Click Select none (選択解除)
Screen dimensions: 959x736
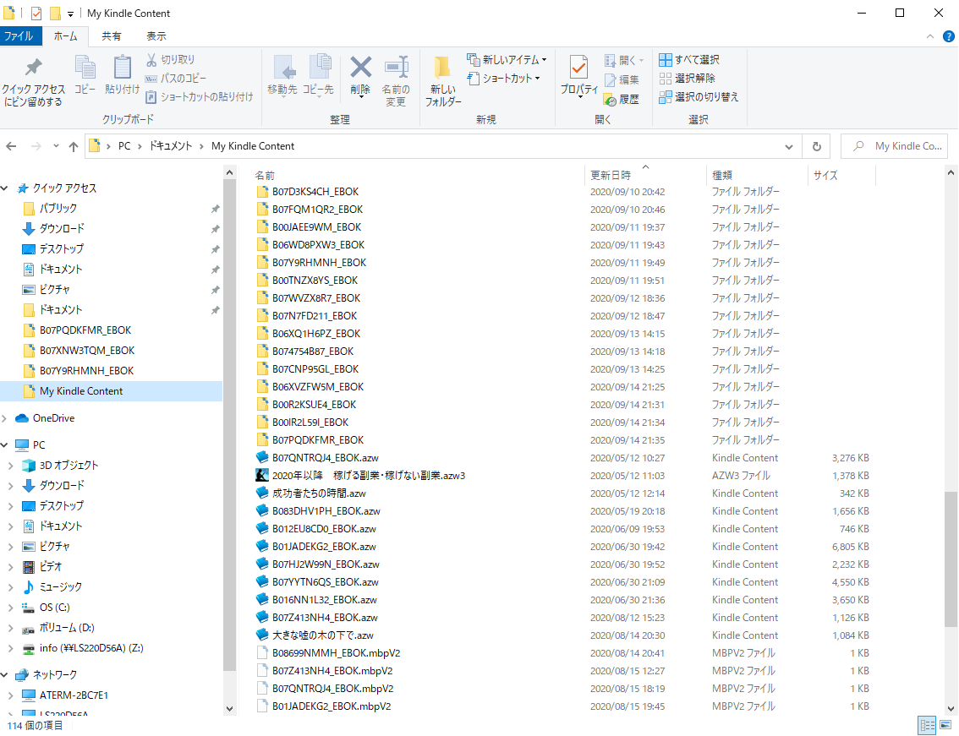(688, 79)
